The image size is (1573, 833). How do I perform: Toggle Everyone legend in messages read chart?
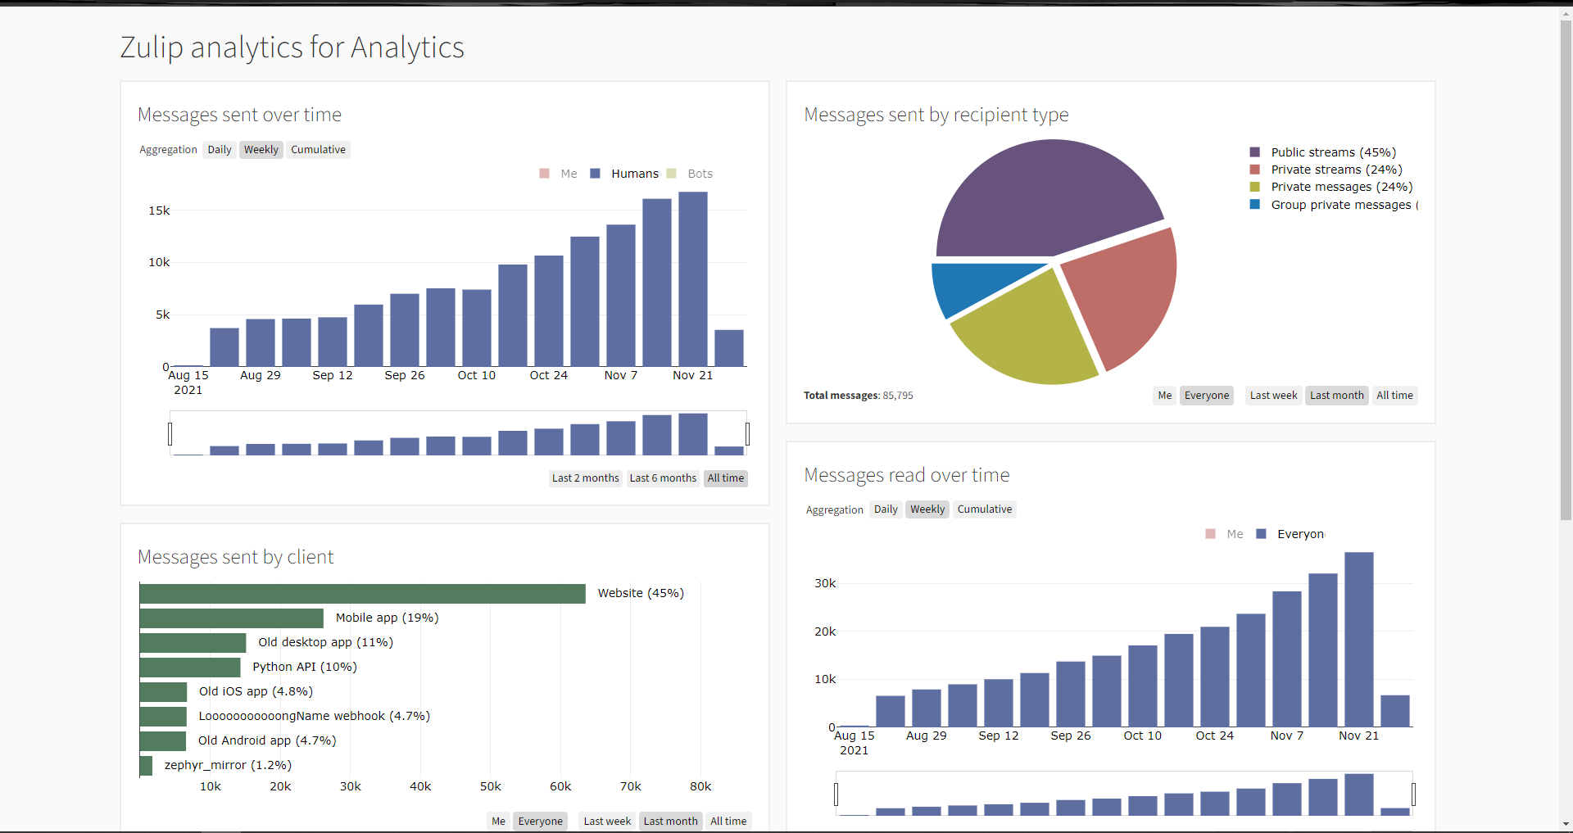1290,534
